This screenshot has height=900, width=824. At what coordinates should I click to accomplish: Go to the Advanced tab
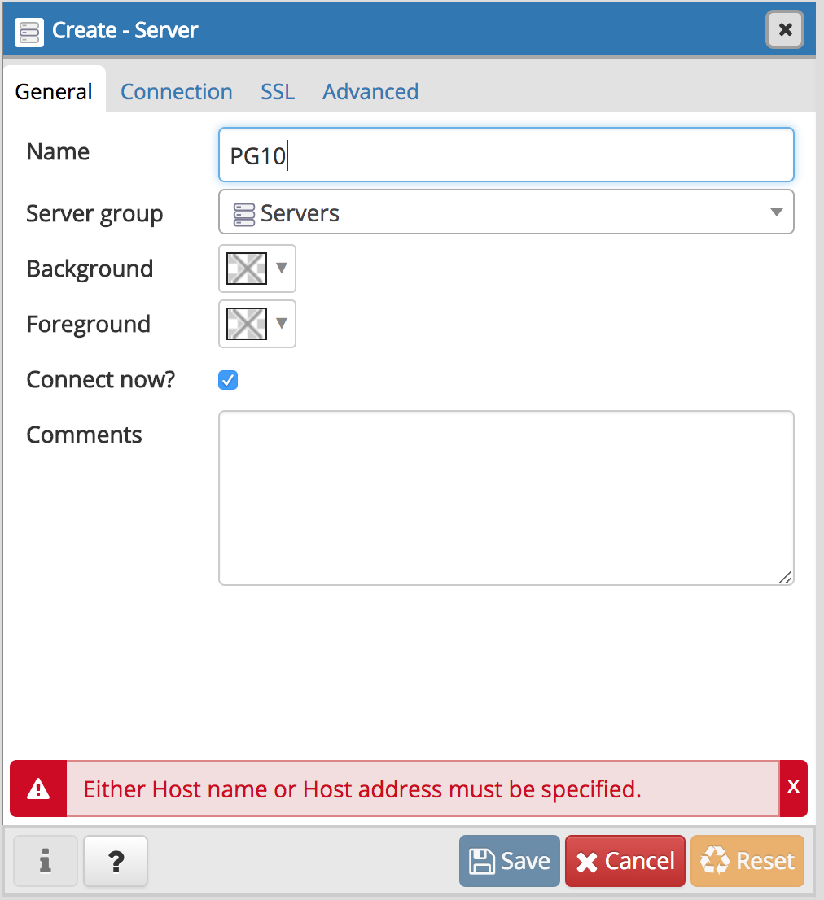[x=370, y=91]
